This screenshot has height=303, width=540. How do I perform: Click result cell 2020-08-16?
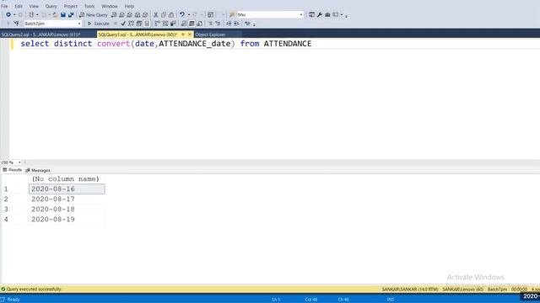click(x=67, y=189)
